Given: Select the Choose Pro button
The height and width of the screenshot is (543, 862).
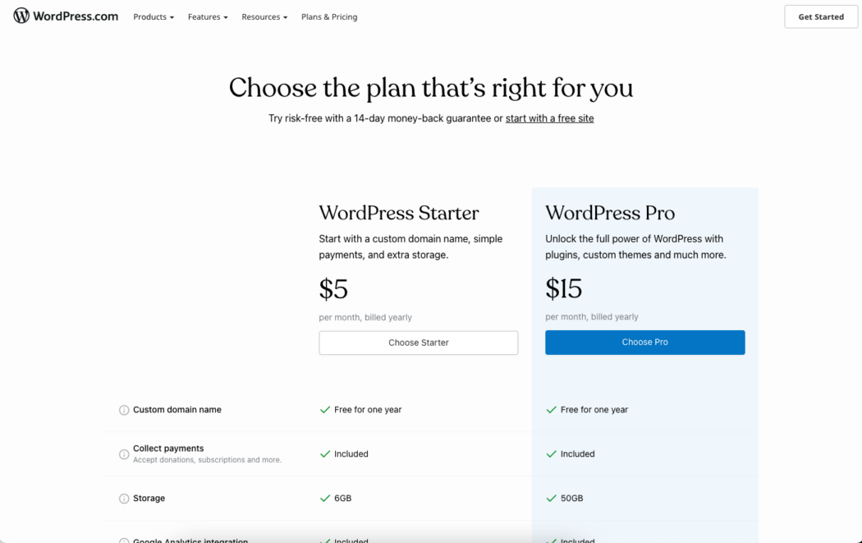Looking at the screenshot, I should [644, 343].
